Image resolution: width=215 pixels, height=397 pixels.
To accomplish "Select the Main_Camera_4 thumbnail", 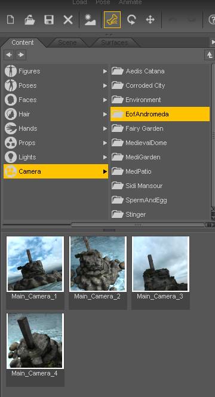I will pyautogui.click(x=35, y=341).
